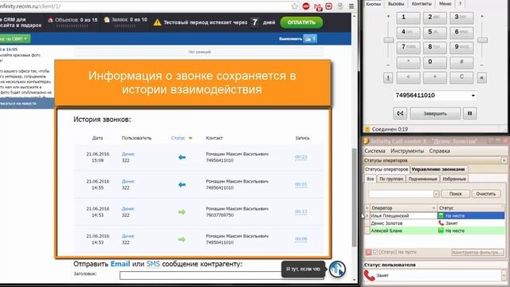Viewport: 510px width, 287px height.
Task: Select the Подчиненные tab
Action: (x=422, y=179)
